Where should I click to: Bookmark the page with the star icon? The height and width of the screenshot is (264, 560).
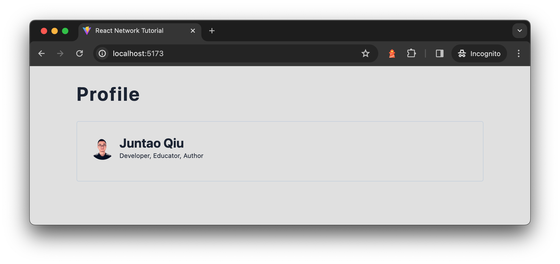click(366, 53)
